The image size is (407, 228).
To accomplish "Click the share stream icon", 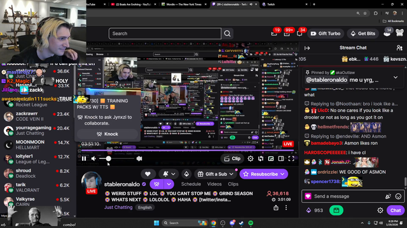I will [x=276, y=208].
